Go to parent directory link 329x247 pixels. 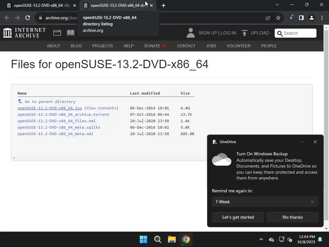coord(50,102)
